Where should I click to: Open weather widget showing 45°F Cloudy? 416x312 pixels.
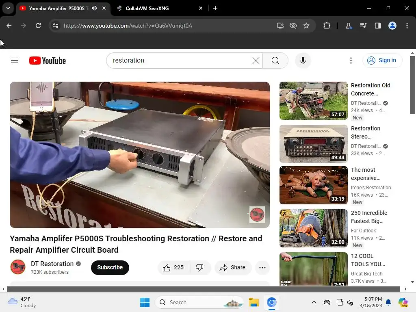[x=22, y=302]
